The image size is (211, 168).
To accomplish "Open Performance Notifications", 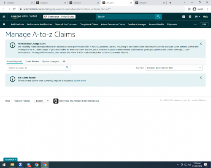I will pos(40,24).
